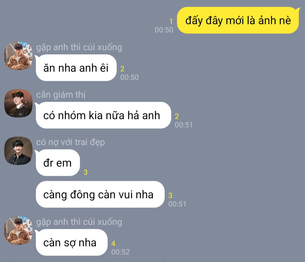Image resolution: width=305 pixels, height=262 pixels.
Task: Tap avatar beside 'càn sợ nha' message
Action: click(x=18, y=230)
